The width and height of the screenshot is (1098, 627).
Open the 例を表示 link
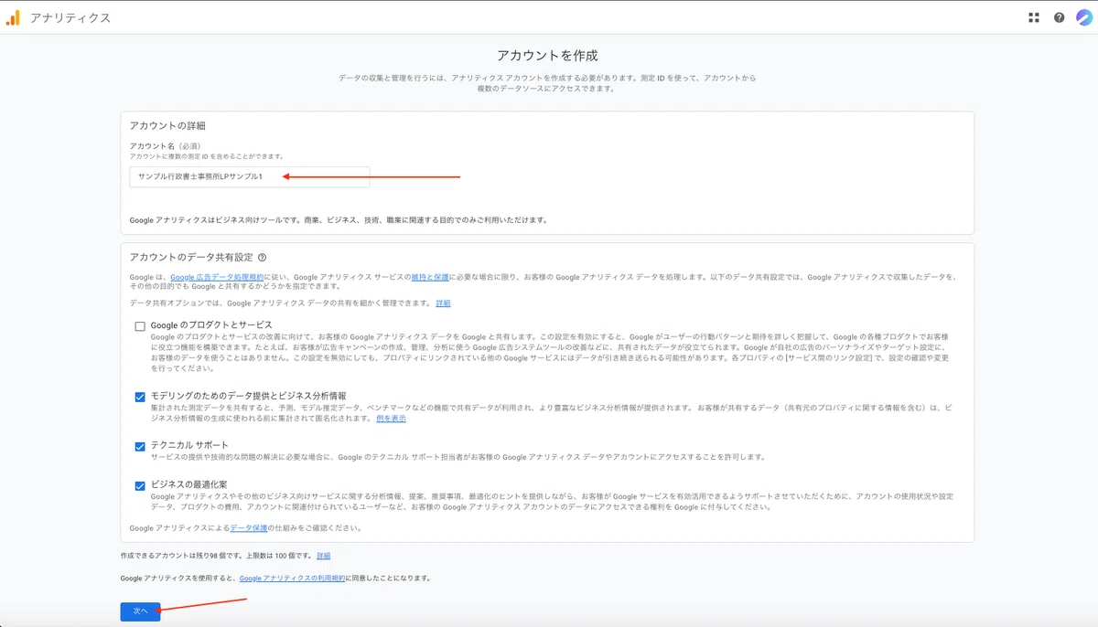(391, 419)
